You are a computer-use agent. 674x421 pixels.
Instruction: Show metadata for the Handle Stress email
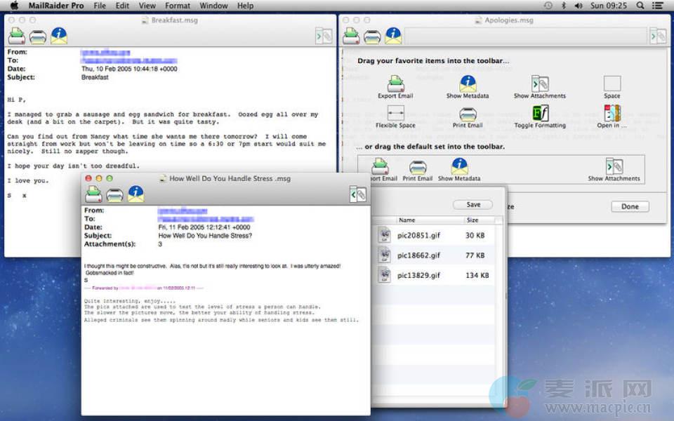pyautogui.click(x=136, y=194)
